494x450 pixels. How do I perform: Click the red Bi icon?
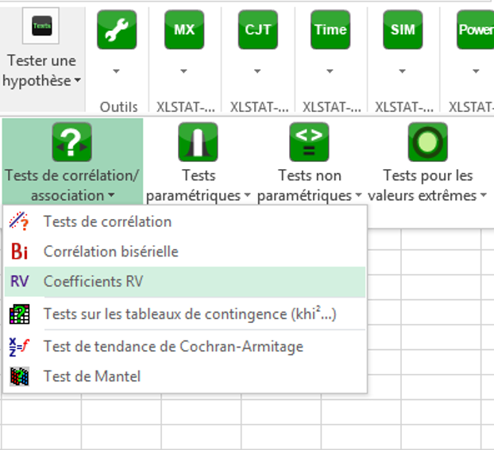tap(19, 252)
